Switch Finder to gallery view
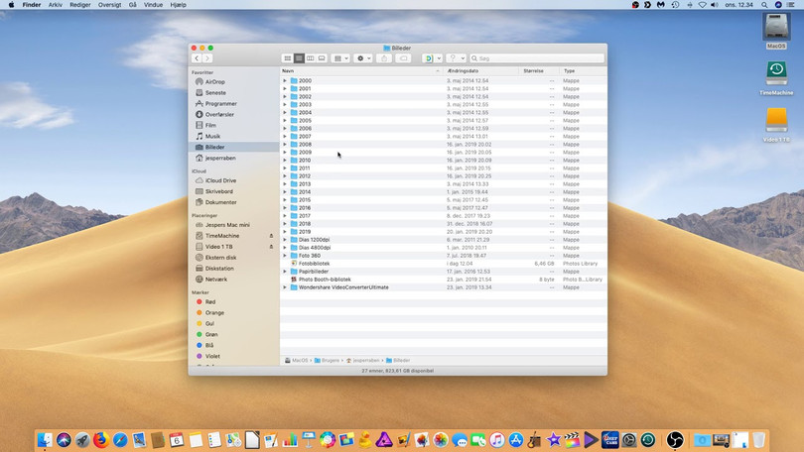The height and width of the screenshot is (452, 804). tap(322, 58)
